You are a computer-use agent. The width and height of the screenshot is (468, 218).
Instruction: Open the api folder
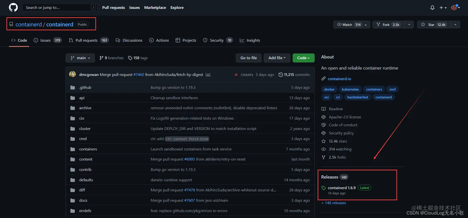[x=82, y=98]
